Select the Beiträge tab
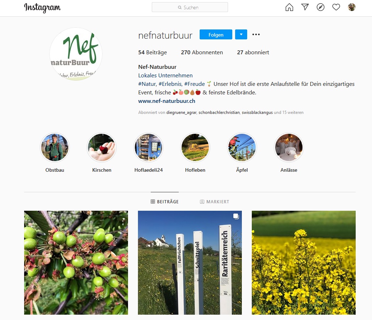This screenshot has width=372, height=320. [165, 202]
